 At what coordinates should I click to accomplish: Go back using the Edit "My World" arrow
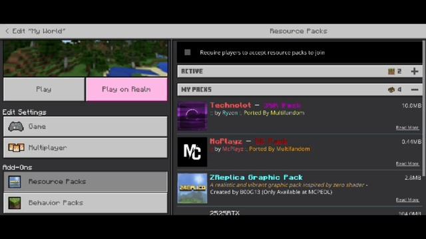click(x=7, y=31)
